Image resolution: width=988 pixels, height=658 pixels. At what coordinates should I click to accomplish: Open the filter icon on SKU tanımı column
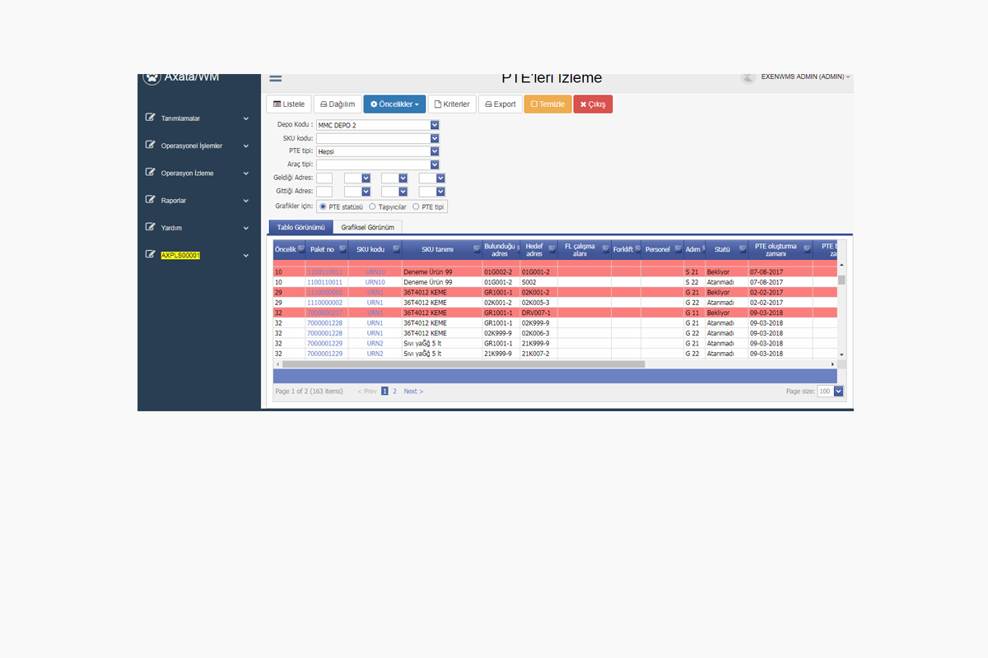[477, 248]
